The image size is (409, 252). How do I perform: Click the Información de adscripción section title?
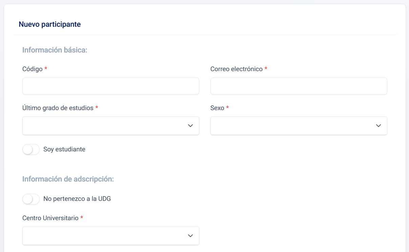coord(68,179)
